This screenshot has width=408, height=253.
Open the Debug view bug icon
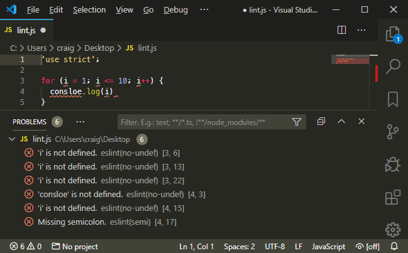coord(393,164)
